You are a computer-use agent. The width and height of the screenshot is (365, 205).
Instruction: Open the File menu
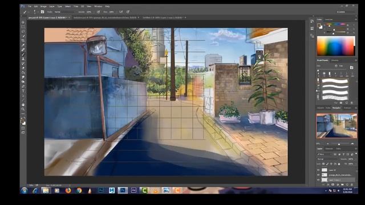tap(30, 6)
